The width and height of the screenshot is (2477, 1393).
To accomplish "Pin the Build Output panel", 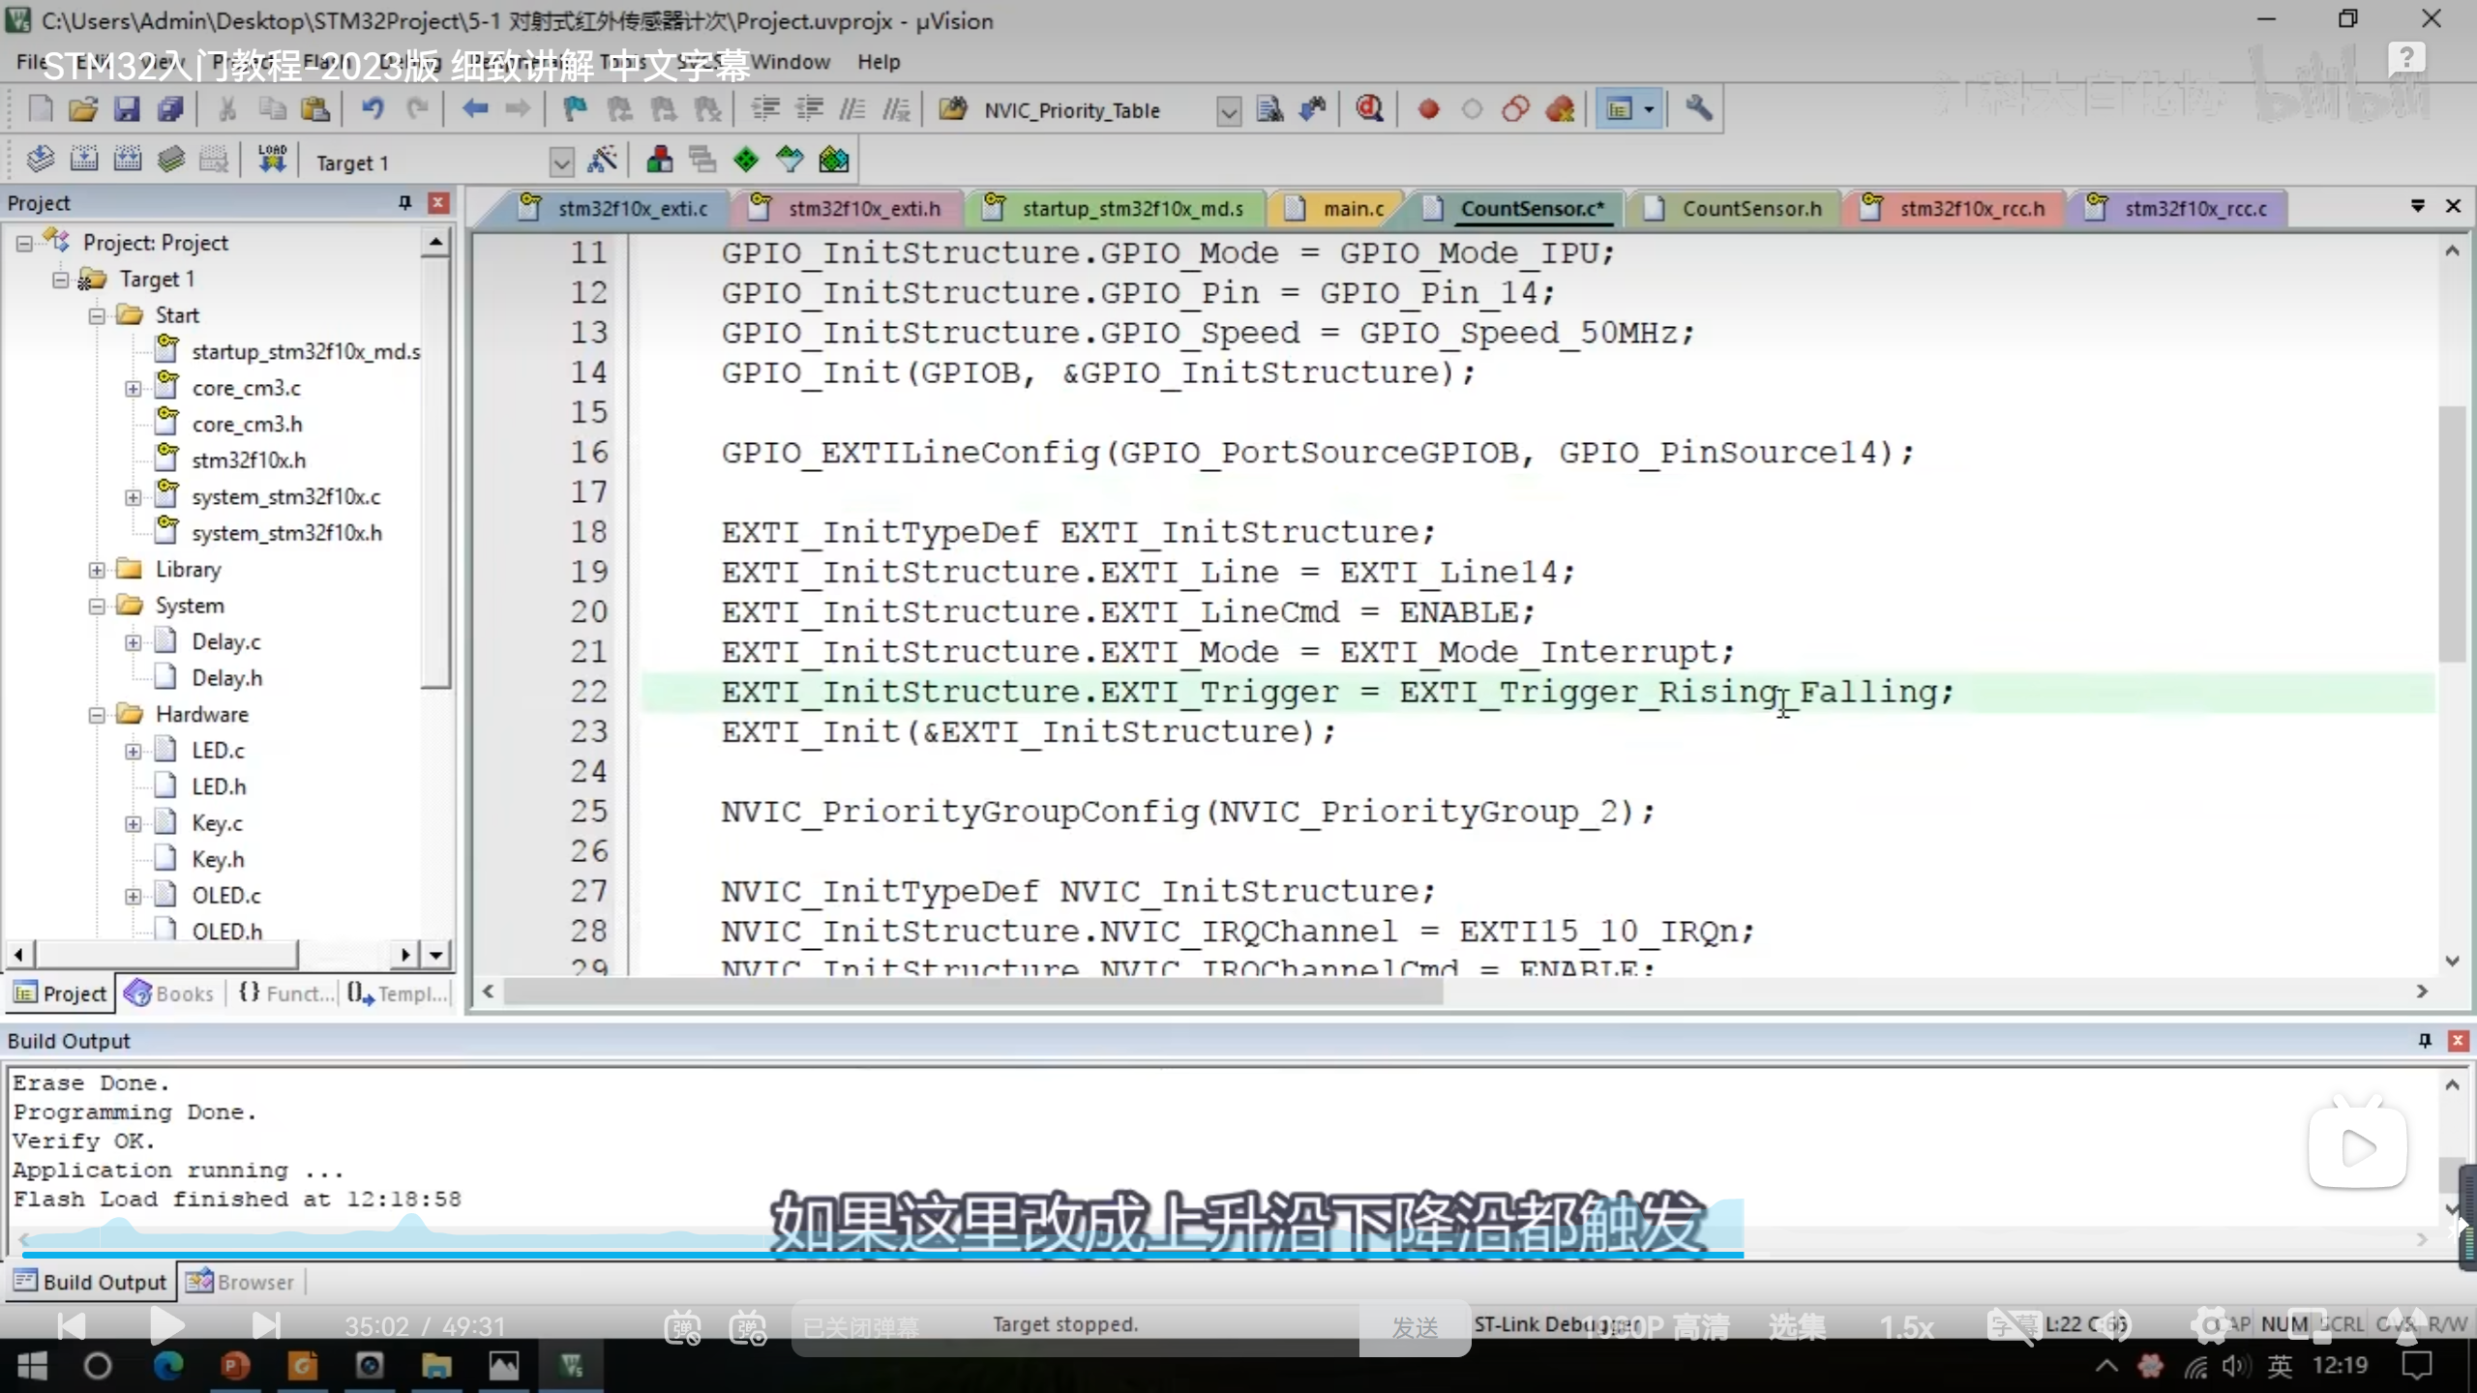I will point(2424,1040).
